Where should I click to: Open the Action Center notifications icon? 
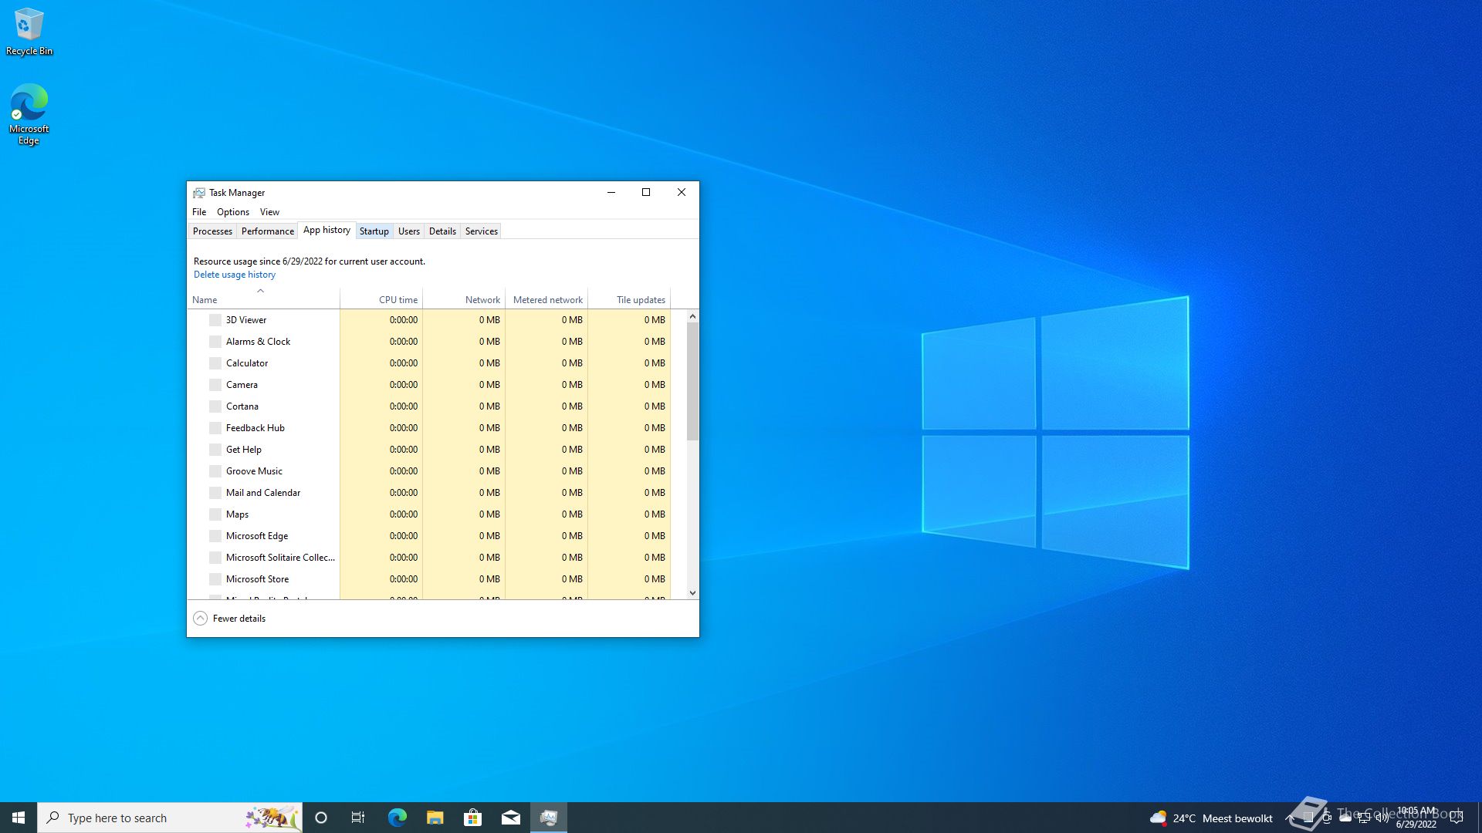point(1457,818)
